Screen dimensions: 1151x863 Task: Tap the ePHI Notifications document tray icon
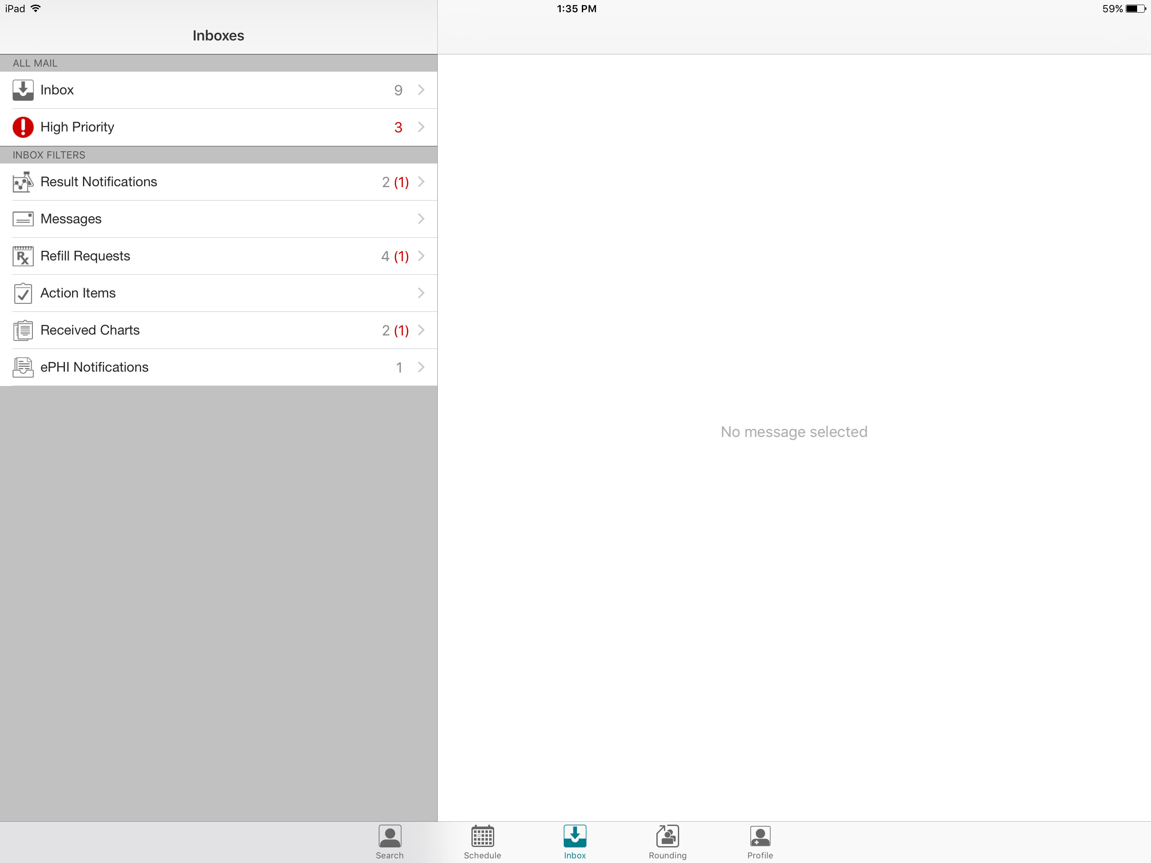[x=23, y=367]
